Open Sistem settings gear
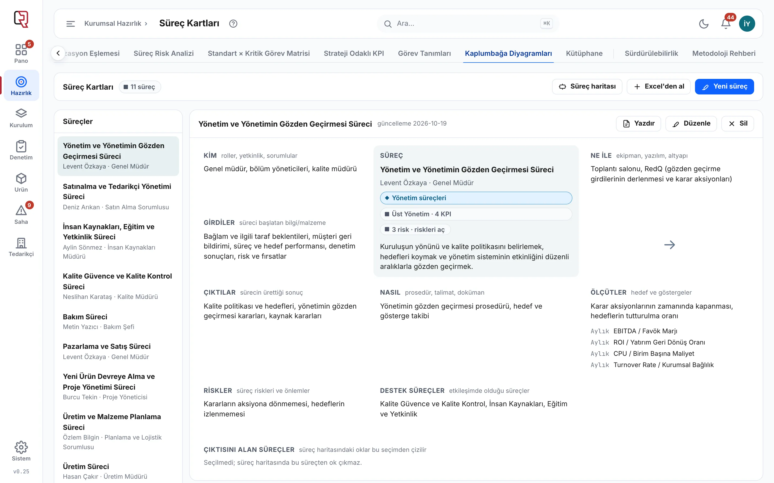 21,451
